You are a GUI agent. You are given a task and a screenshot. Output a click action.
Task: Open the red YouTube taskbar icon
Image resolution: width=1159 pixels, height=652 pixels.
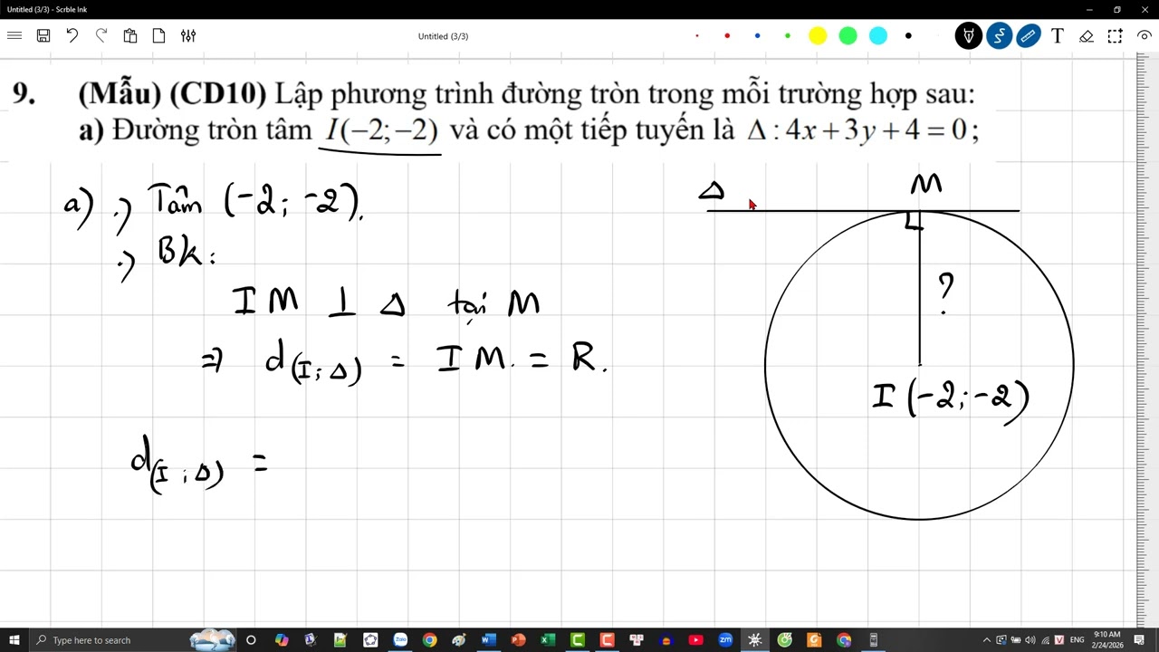[x=695, y=640]
